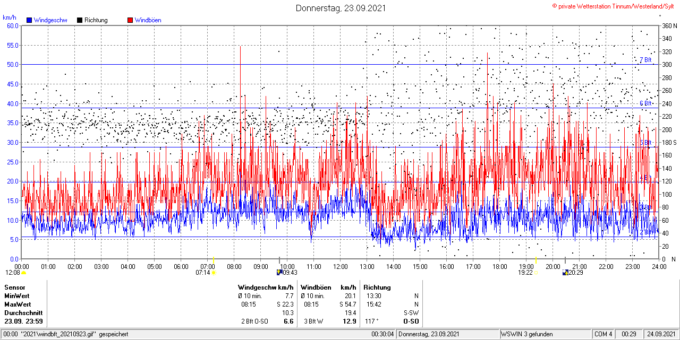Image resolution: width=680 pixels, height=340 pixels.
Task: Click the 6 Bft Beaufort line label
Action: coord(645,103)
